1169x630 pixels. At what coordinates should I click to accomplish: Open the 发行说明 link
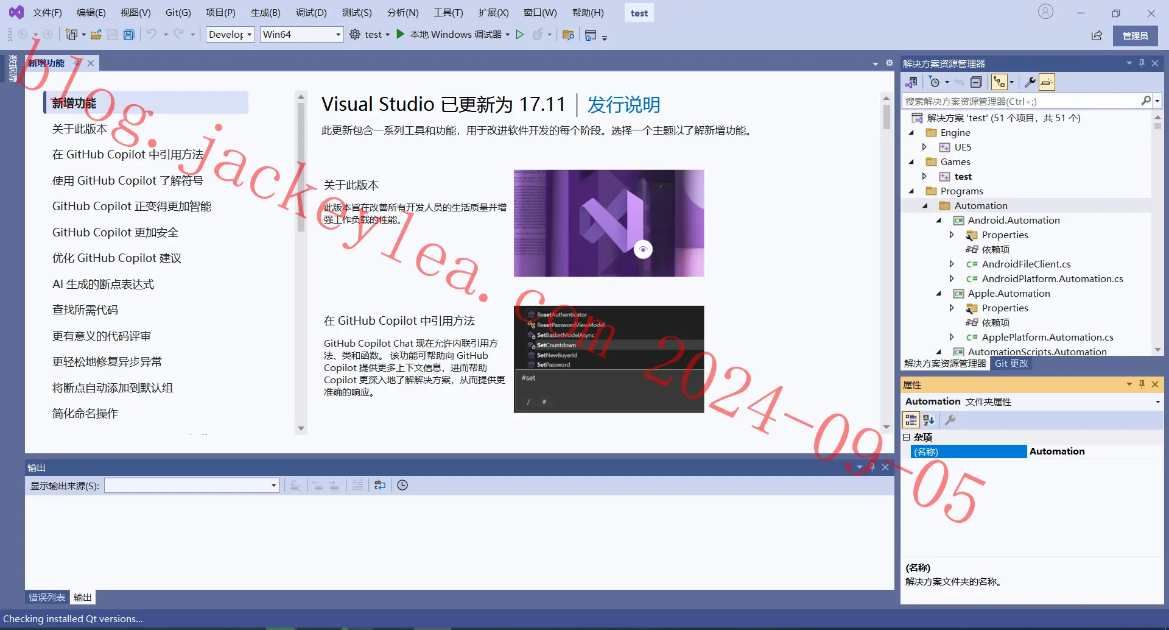coord(623,105)
